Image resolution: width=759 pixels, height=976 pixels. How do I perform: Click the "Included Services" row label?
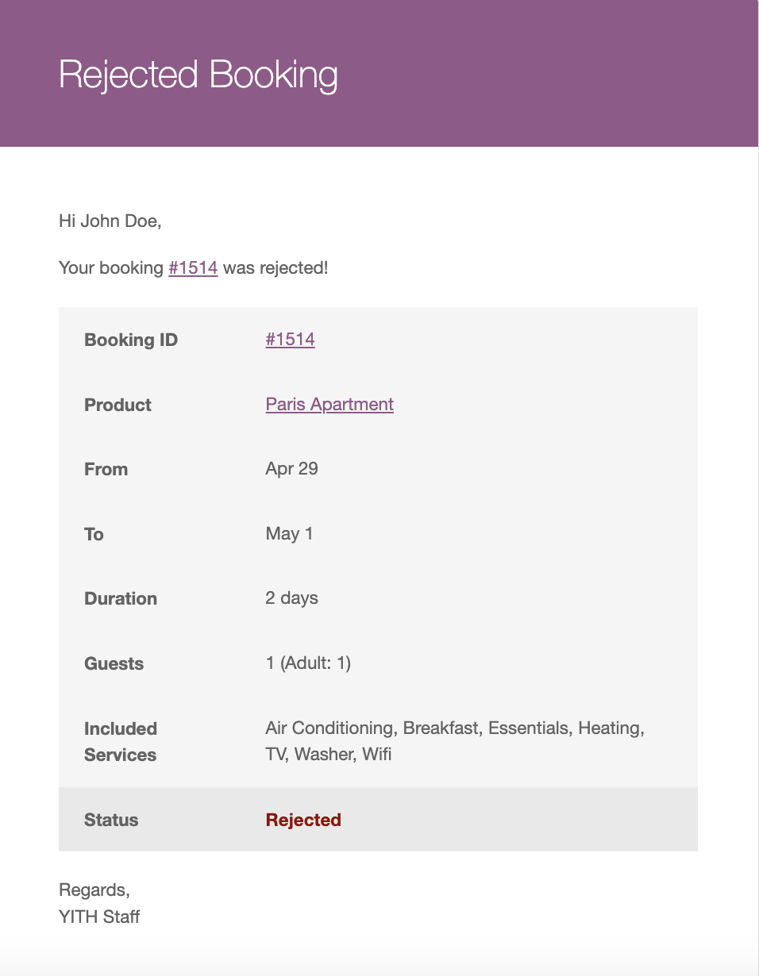click(x=121, y=742)
